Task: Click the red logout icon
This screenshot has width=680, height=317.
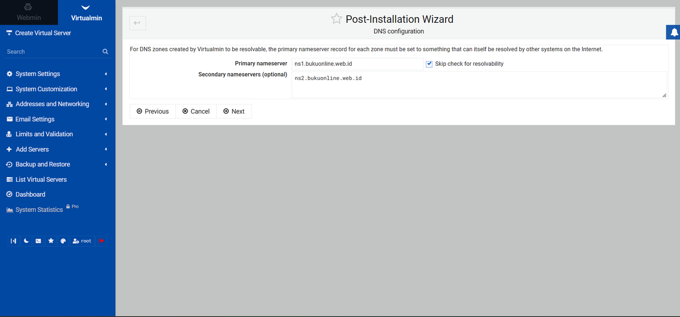Action: point(101,241)
